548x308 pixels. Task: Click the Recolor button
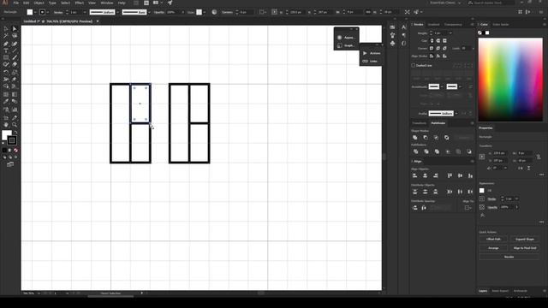(509, 257)
